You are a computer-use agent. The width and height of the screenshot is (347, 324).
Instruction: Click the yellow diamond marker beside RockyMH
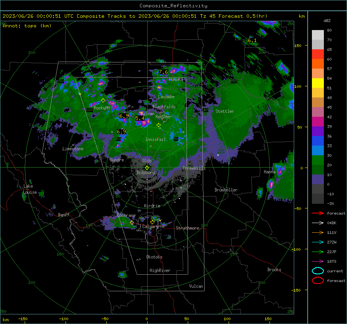click(x=103, y=101)
